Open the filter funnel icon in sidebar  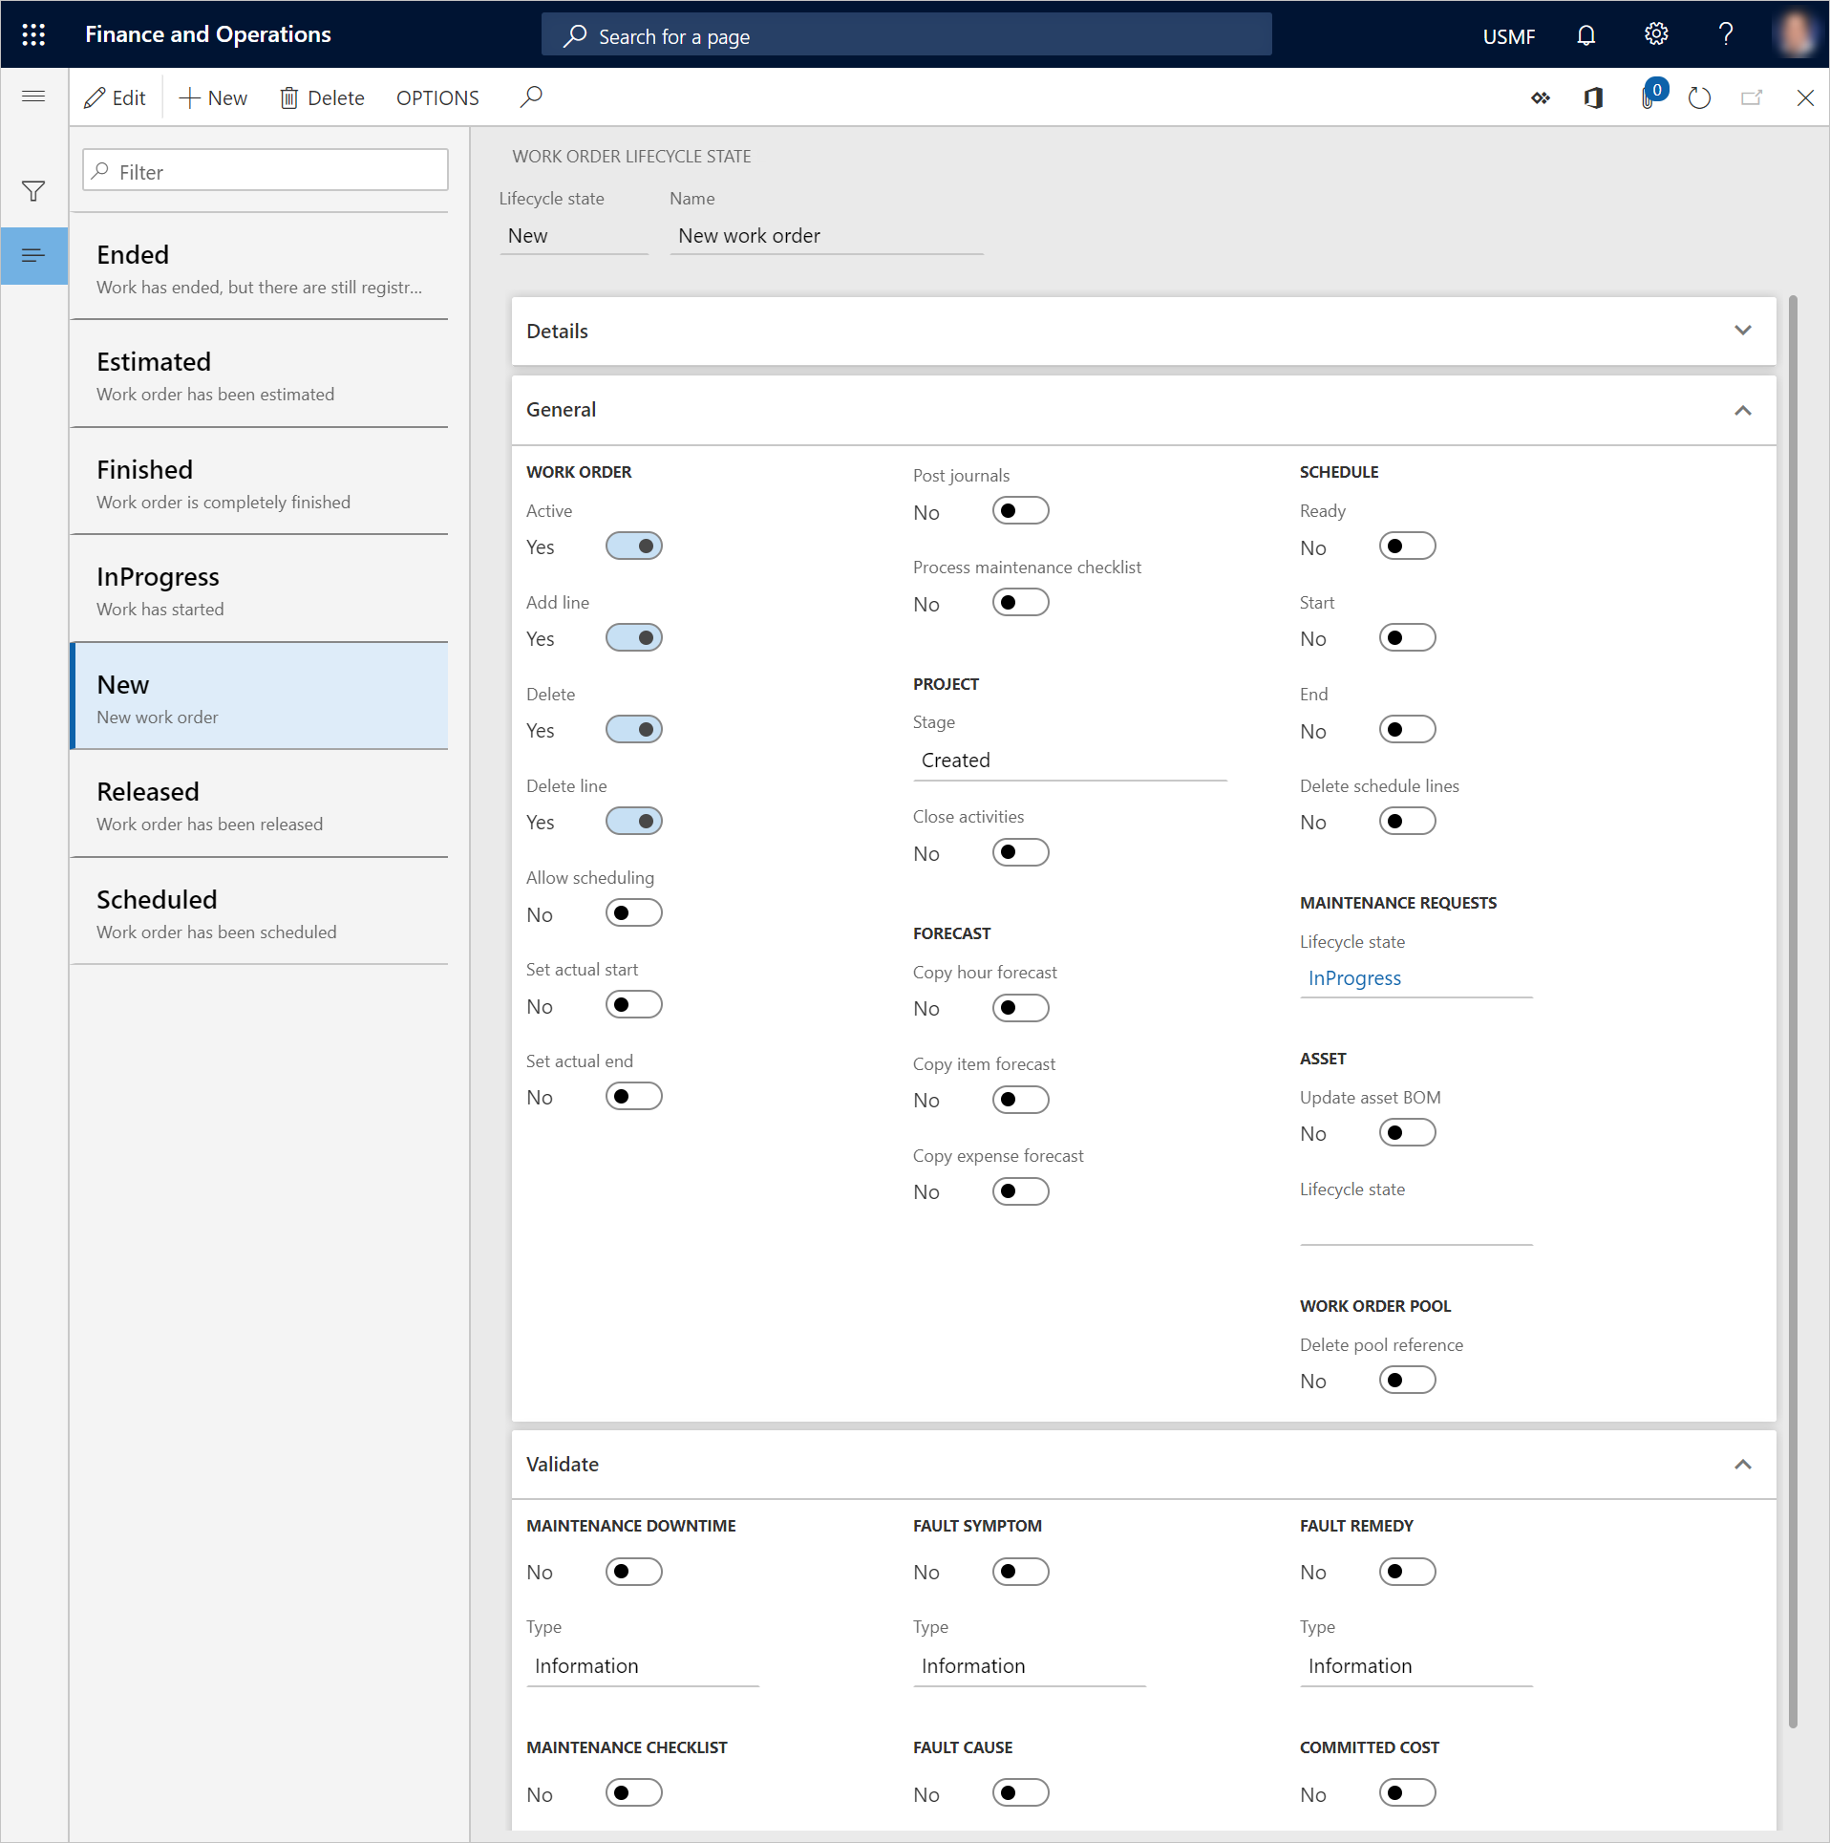(x=33, y=191)
